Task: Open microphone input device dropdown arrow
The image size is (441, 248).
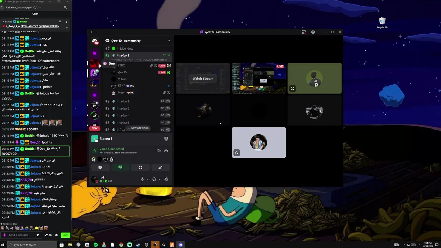Action: point(147,179)
